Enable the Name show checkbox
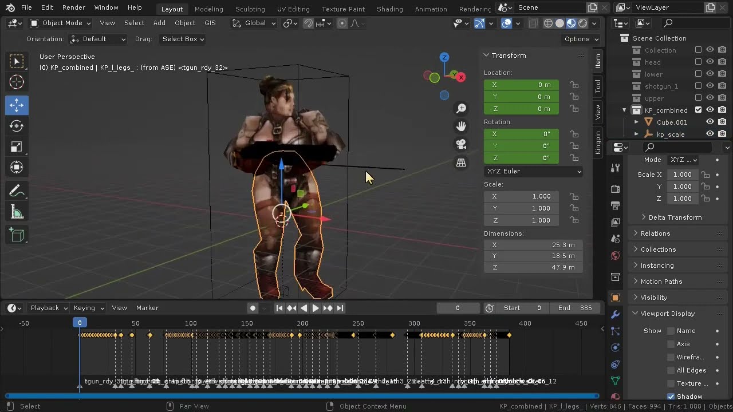Screen dimensions: 733x412 [x=671, y=331]
